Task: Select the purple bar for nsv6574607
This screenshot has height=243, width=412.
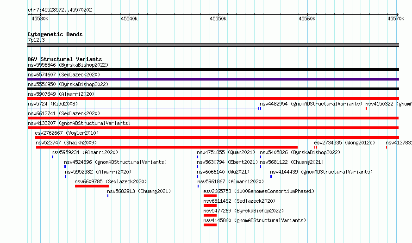Action: (x=213, y=79)
